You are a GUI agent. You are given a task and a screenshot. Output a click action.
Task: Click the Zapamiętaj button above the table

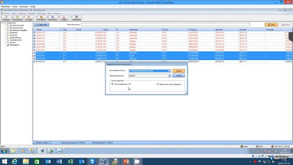[x=42, y=25]
